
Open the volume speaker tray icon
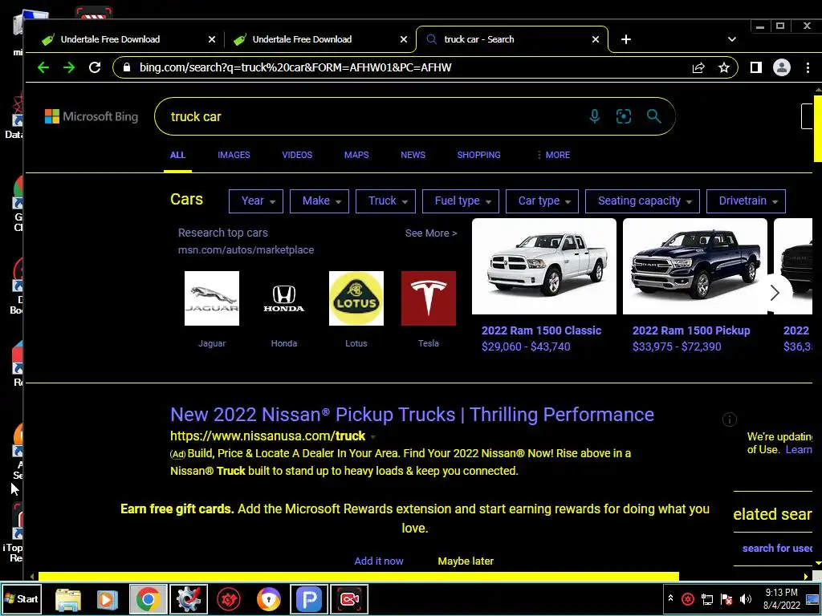(x=745, y=599)
